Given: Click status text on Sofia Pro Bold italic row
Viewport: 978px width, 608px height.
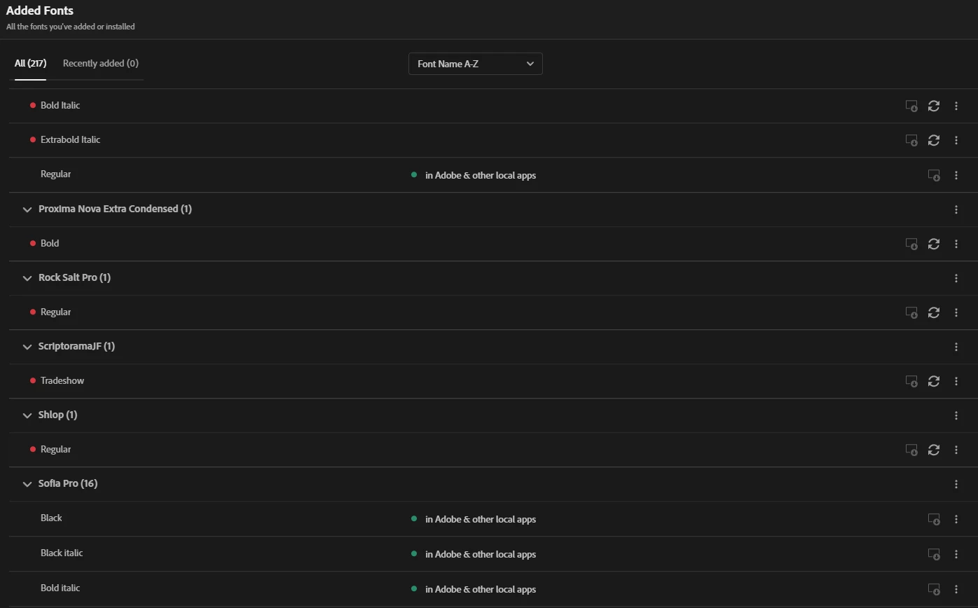Looking at the screenshot, I should [481, 589].
